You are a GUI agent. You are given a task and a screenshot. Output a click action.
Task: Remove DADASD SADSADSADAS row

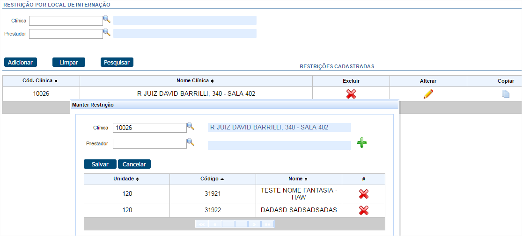[364, 210]
